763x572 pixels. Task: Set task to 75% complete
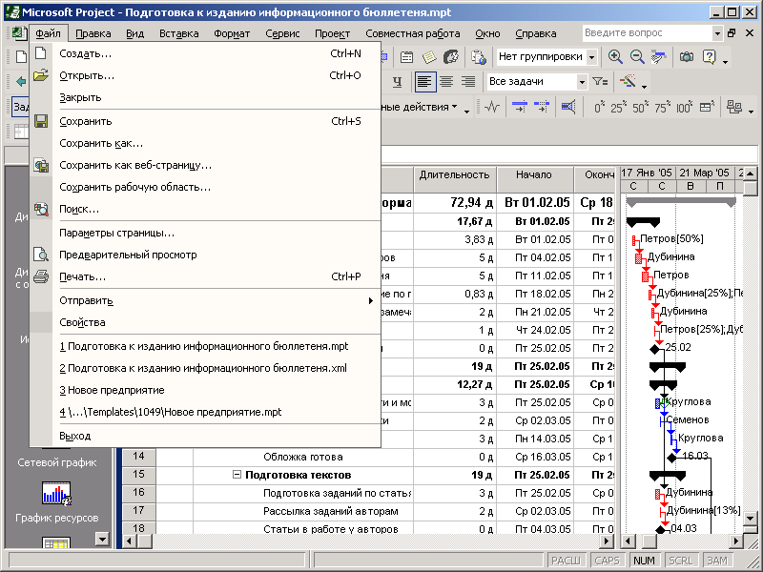pos(663,107)
